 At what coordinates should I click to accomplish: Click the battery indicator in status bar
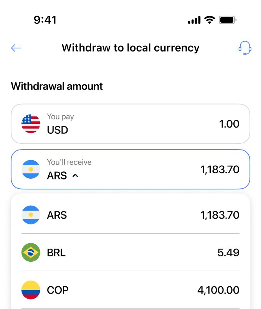(227, 19)
